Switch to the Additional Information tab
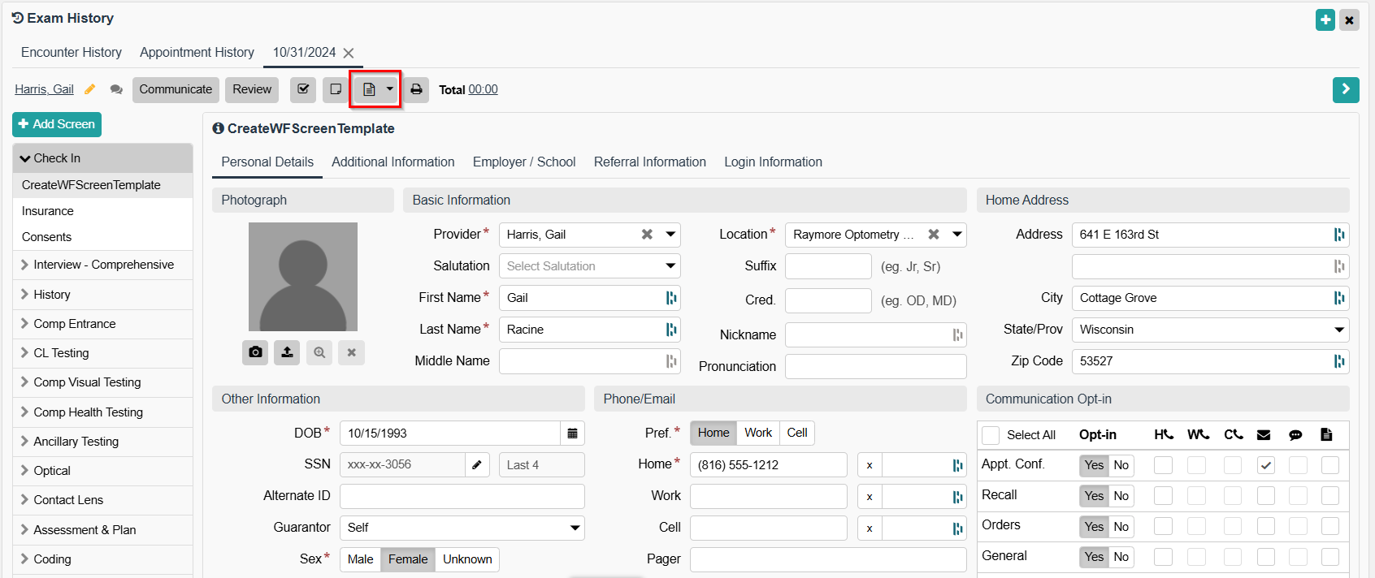Screen dimensions: 1375x578 point(393,162)
